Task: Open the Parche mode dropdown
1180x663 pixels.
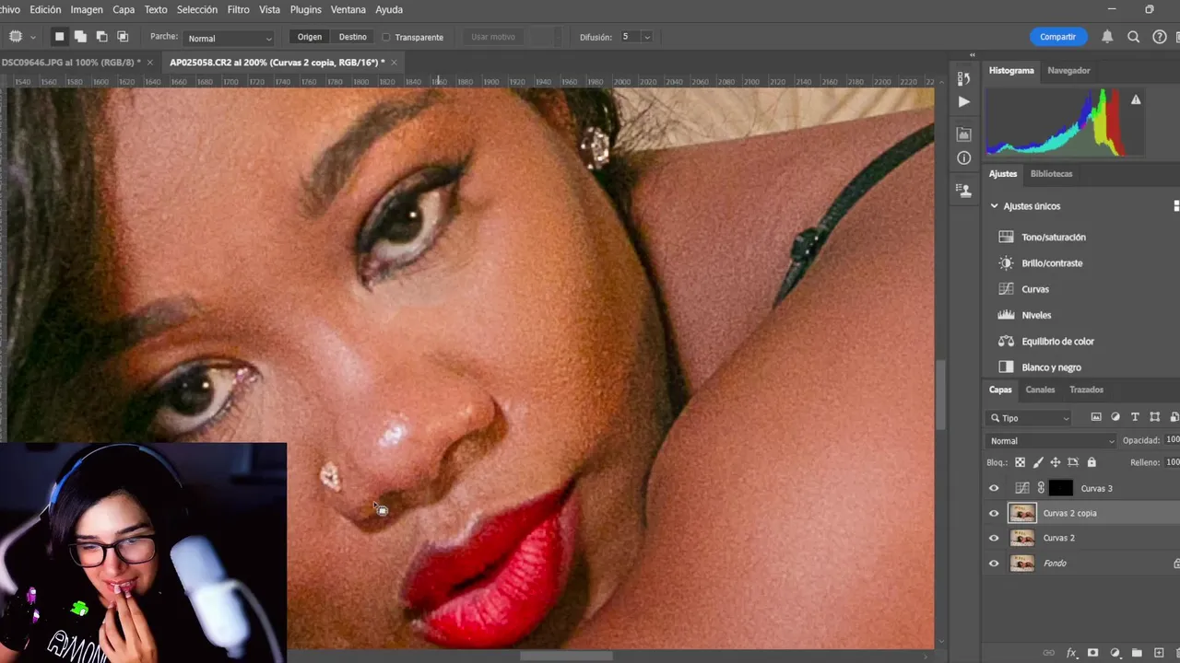Action: [230, 38]
